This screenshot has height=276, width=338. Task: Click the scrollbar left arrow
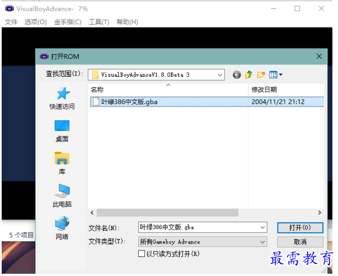click(x=92, y=213)
